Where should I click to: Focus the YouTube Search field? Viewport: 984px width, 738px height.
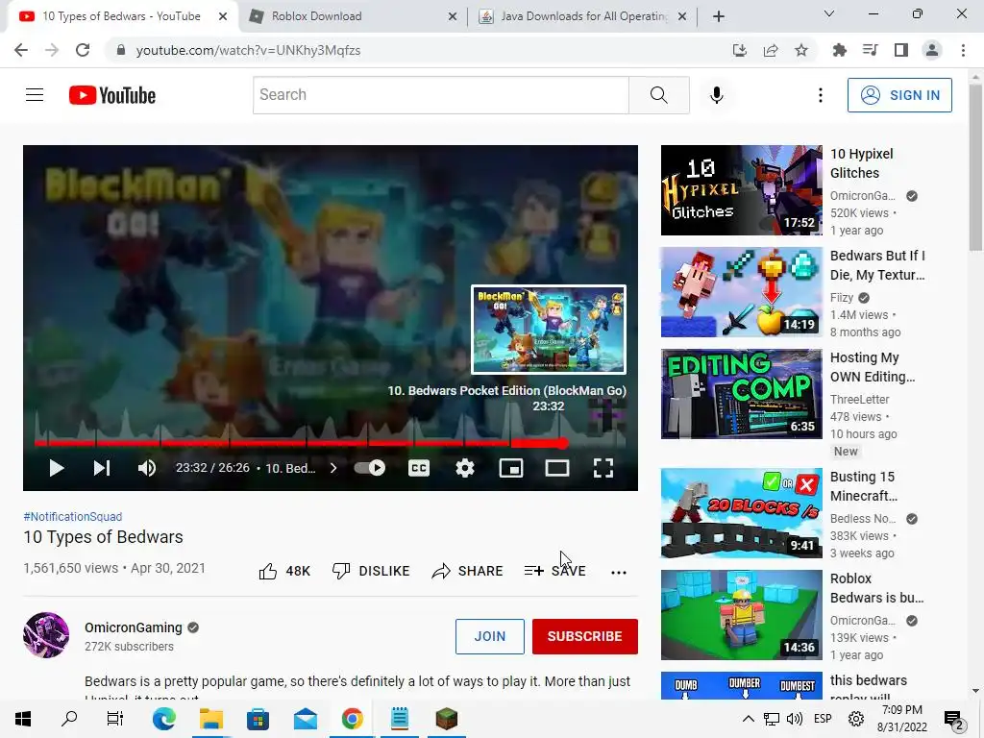coord(440,95)
